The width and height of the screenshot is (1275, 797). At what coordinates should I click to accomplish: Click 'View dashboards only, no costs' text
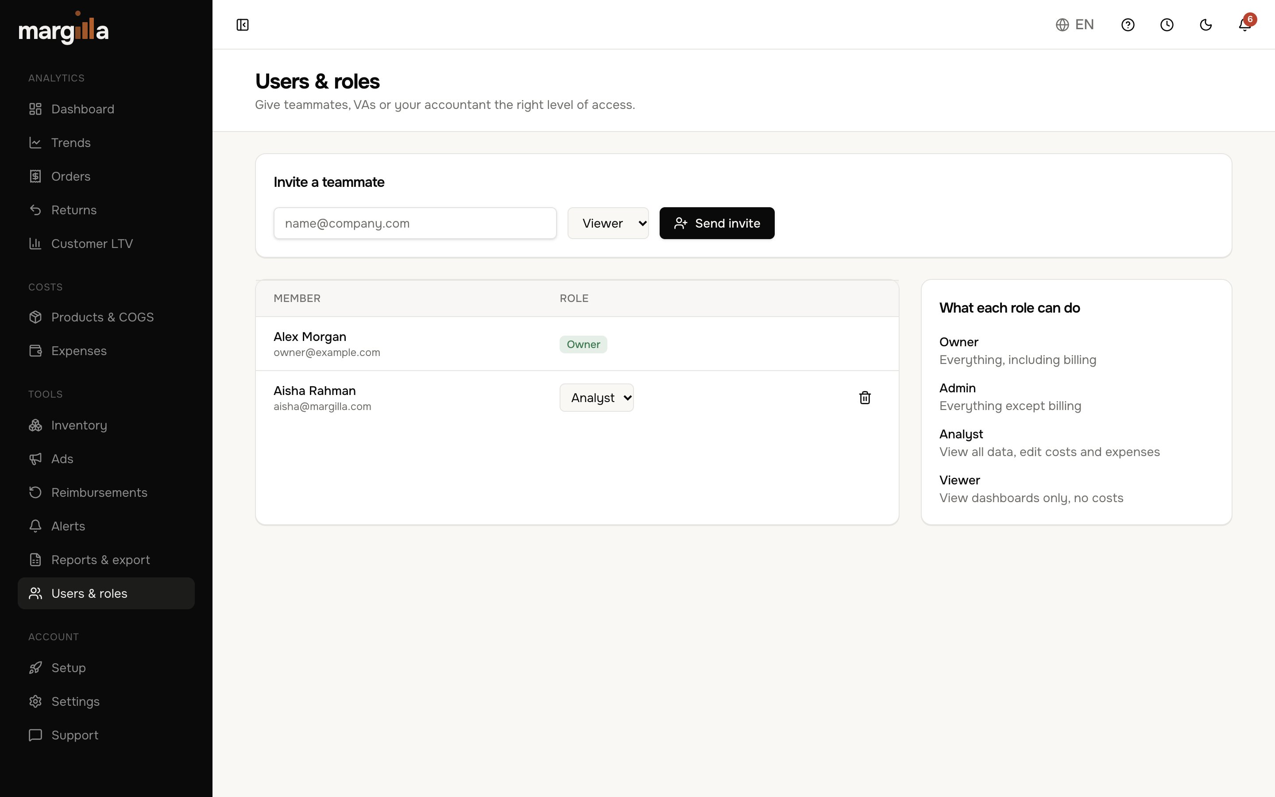tap(1031, 498)
